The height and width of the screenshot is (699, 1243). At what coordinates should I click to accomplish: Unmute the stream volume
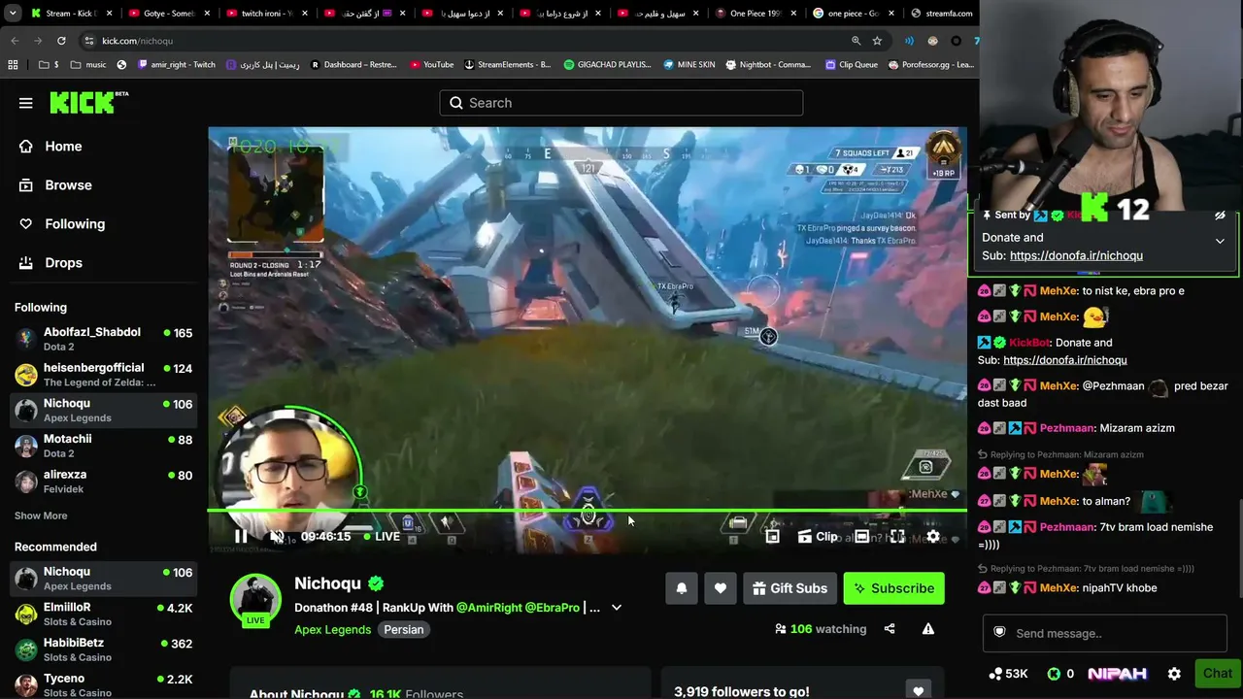click(278, 536)
